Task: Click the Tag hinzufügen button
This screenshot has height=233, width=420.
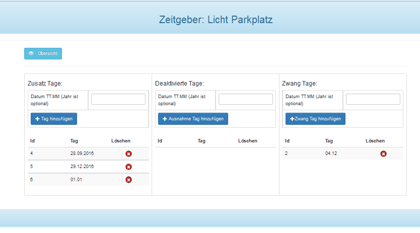Action: (54, 119)
